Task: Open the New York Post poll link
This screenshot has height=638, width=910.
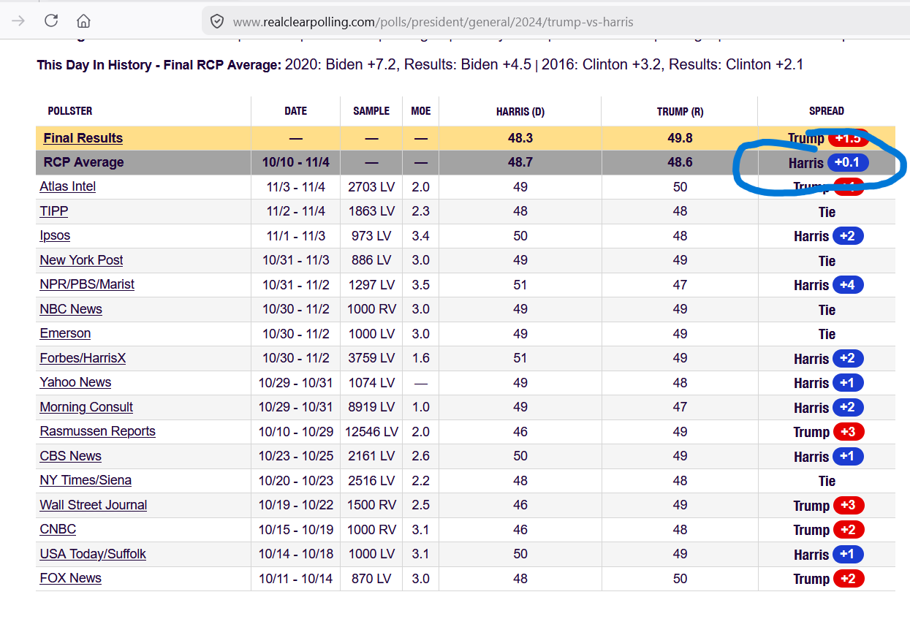Action: pyautogui.click(x=81, y=260)
